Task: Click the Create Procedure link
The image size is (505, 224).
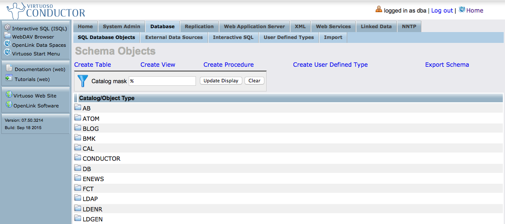Action: coord(229,65)
